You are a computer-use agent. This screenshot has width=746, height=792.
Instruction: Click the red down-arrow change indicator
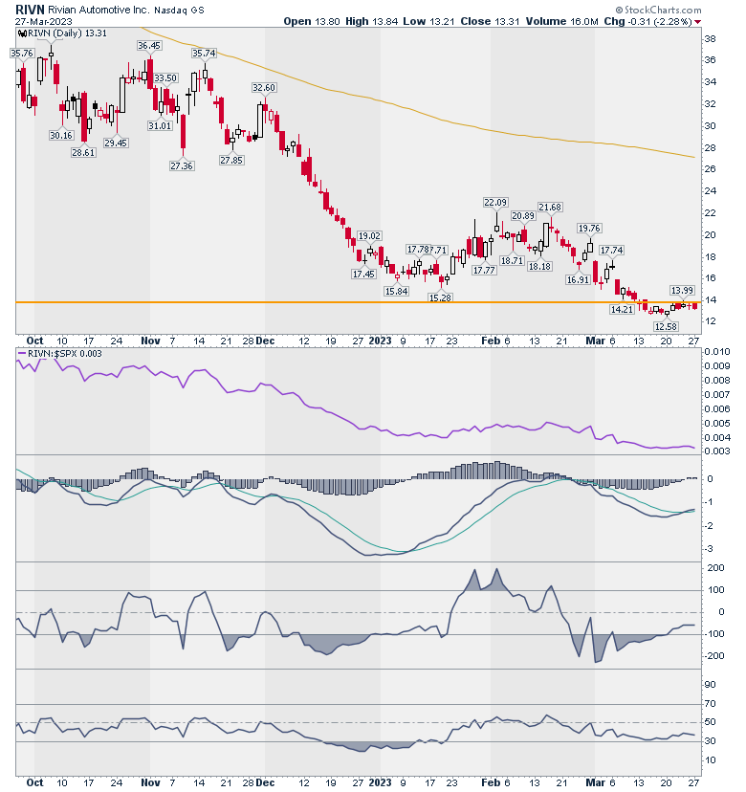point(697,22)
